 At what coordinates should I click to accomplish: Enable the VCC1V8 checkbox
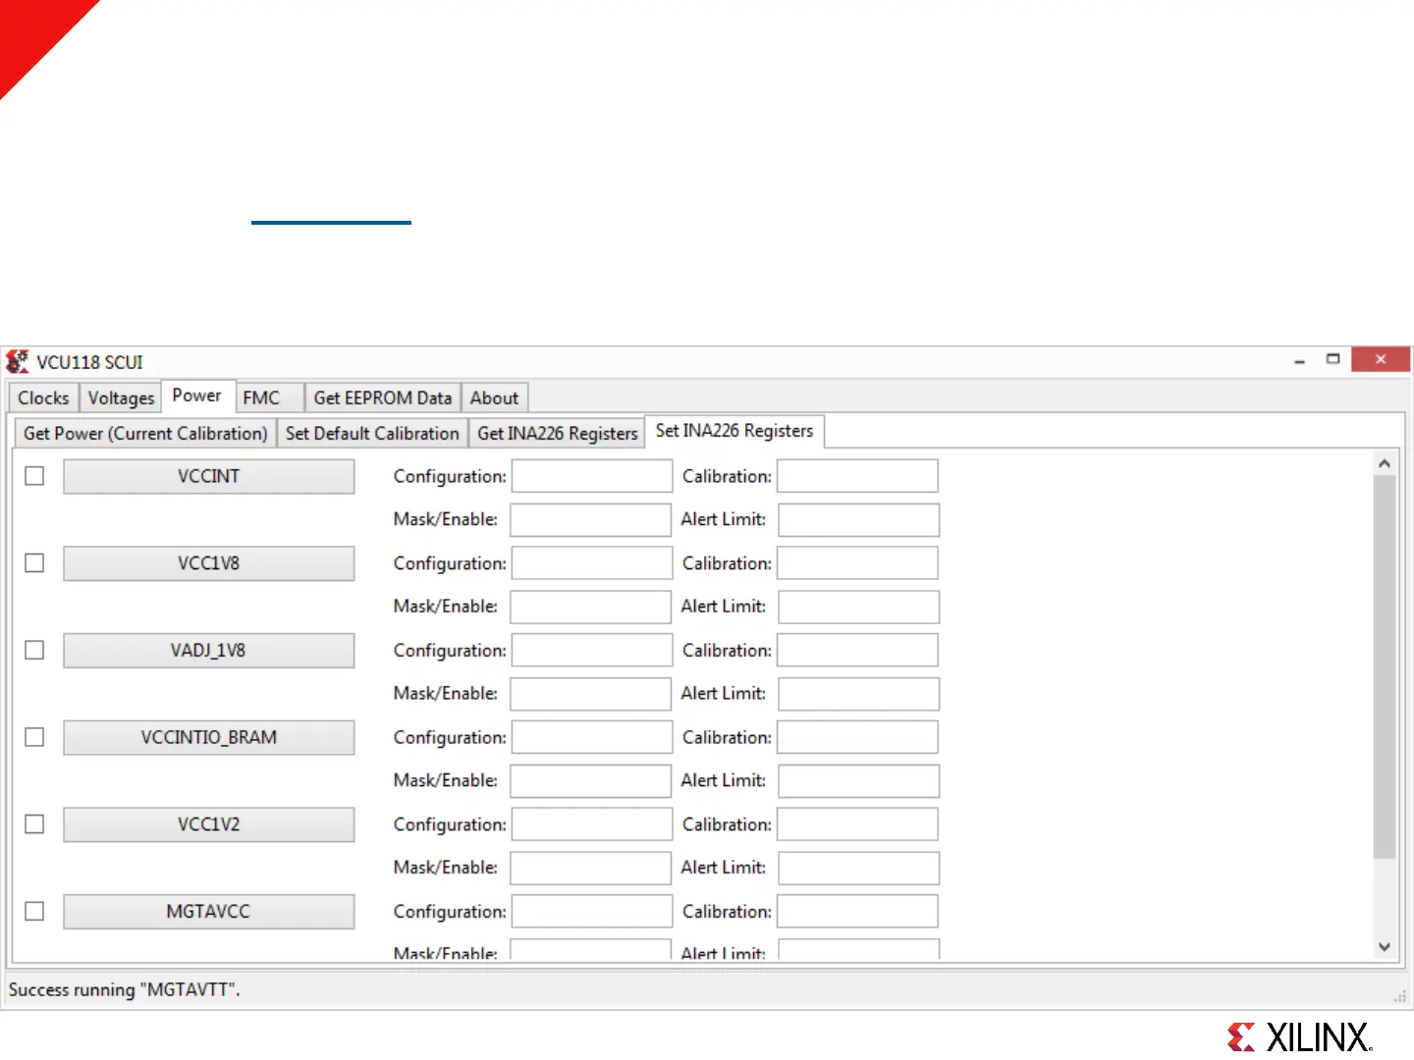click(34, 563)
